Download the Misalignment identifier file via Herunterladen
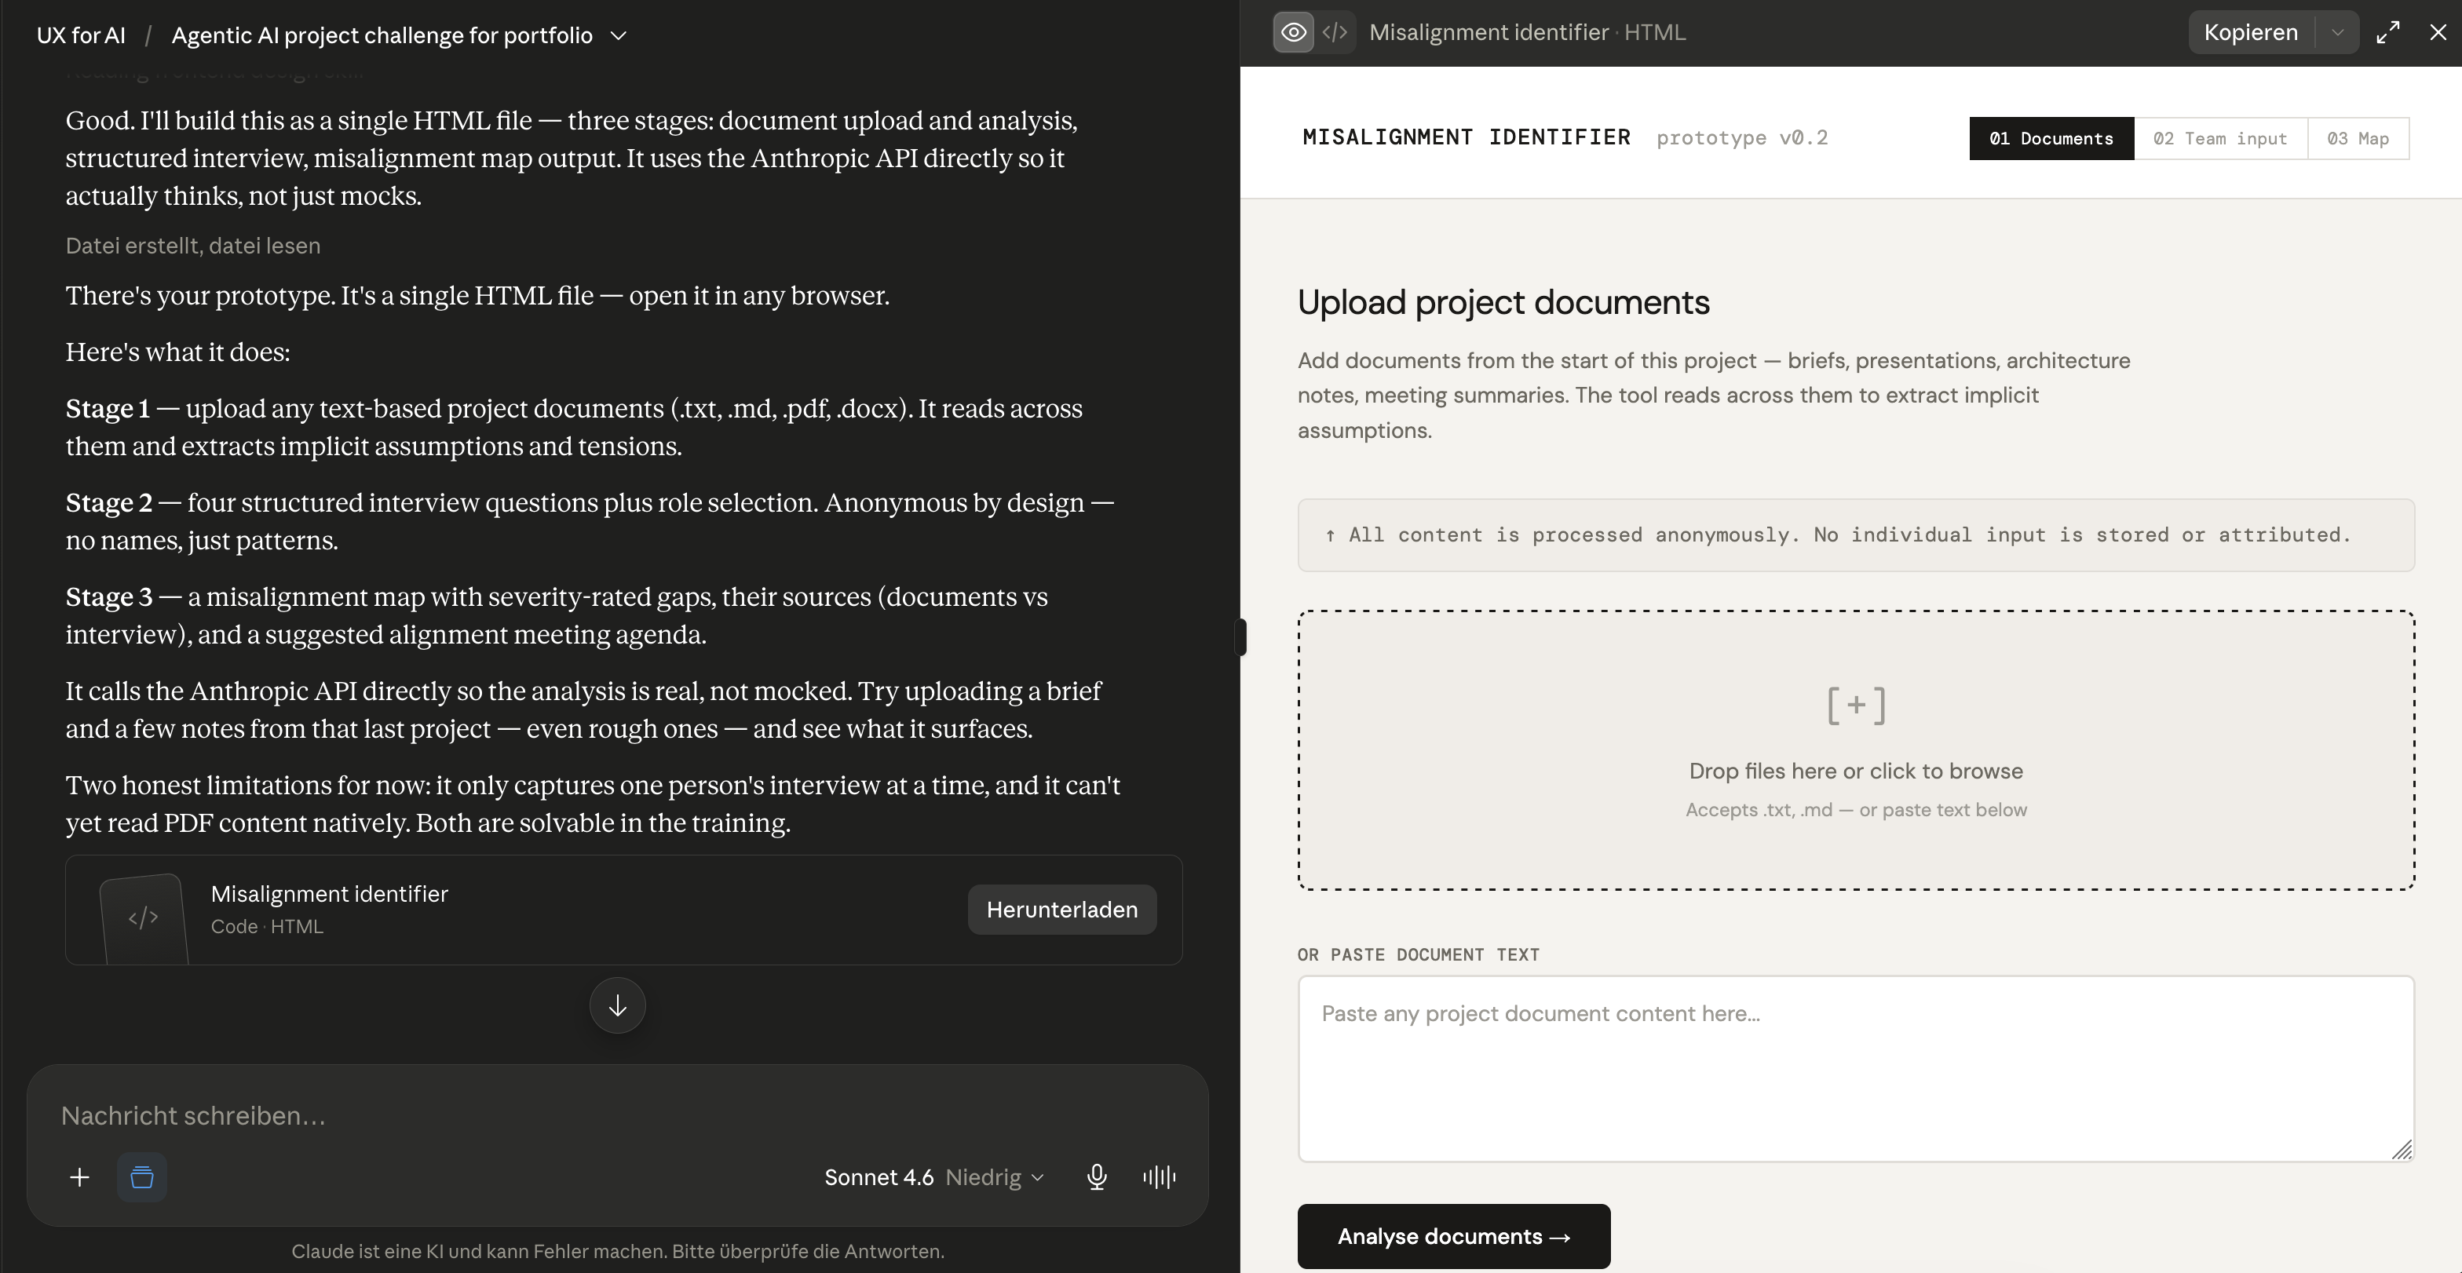Image resolution: width=2462 pixels, height=1273 pixels. [x=1062, y=910]
